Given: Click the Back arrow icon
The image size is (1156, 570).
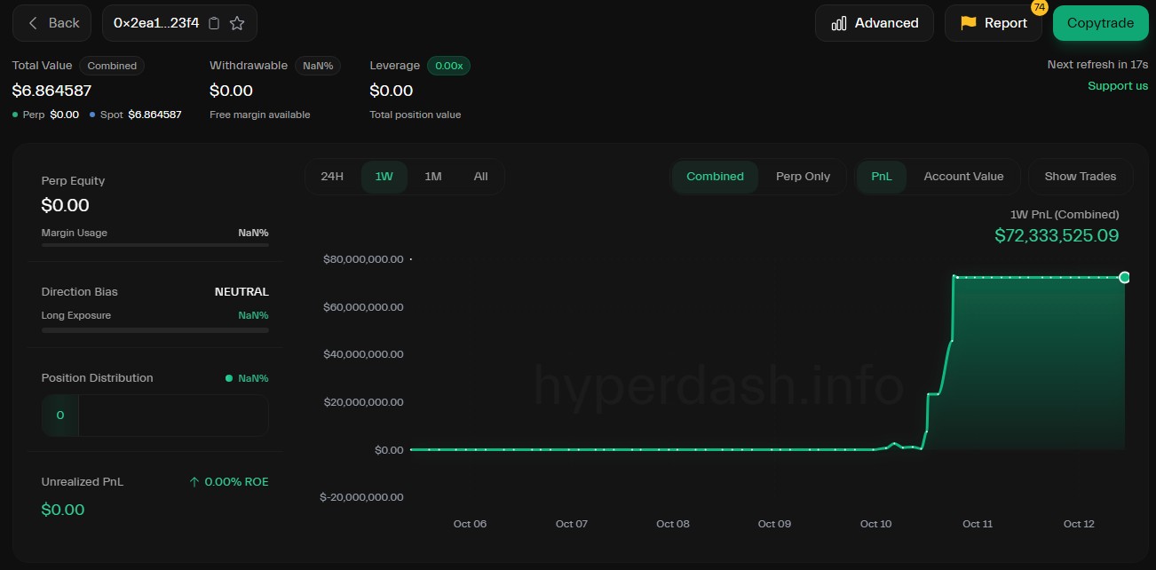Looking at the screenshot, I should tap(33, 23).
